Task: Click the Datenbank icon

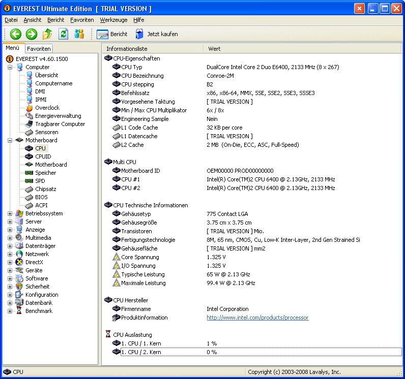Action: pyautogui.click(x=19, y=303)
